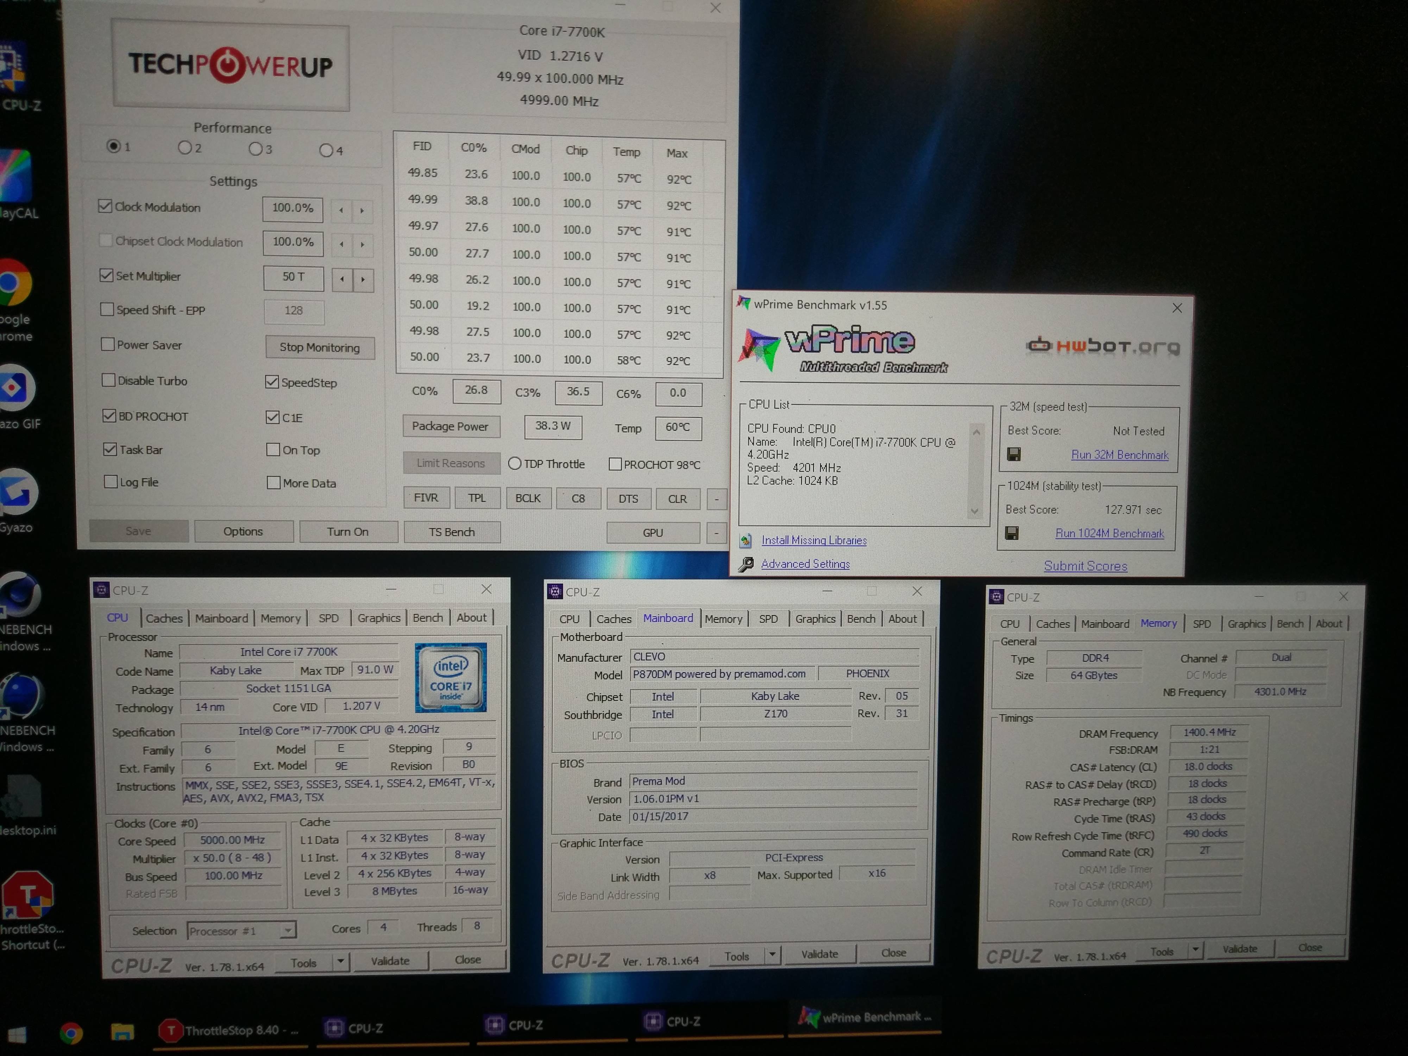1408x1056 pixels.
Task: Open SPD tab in CPU-Z Mainboard window
Action: [x=768, y=619]
